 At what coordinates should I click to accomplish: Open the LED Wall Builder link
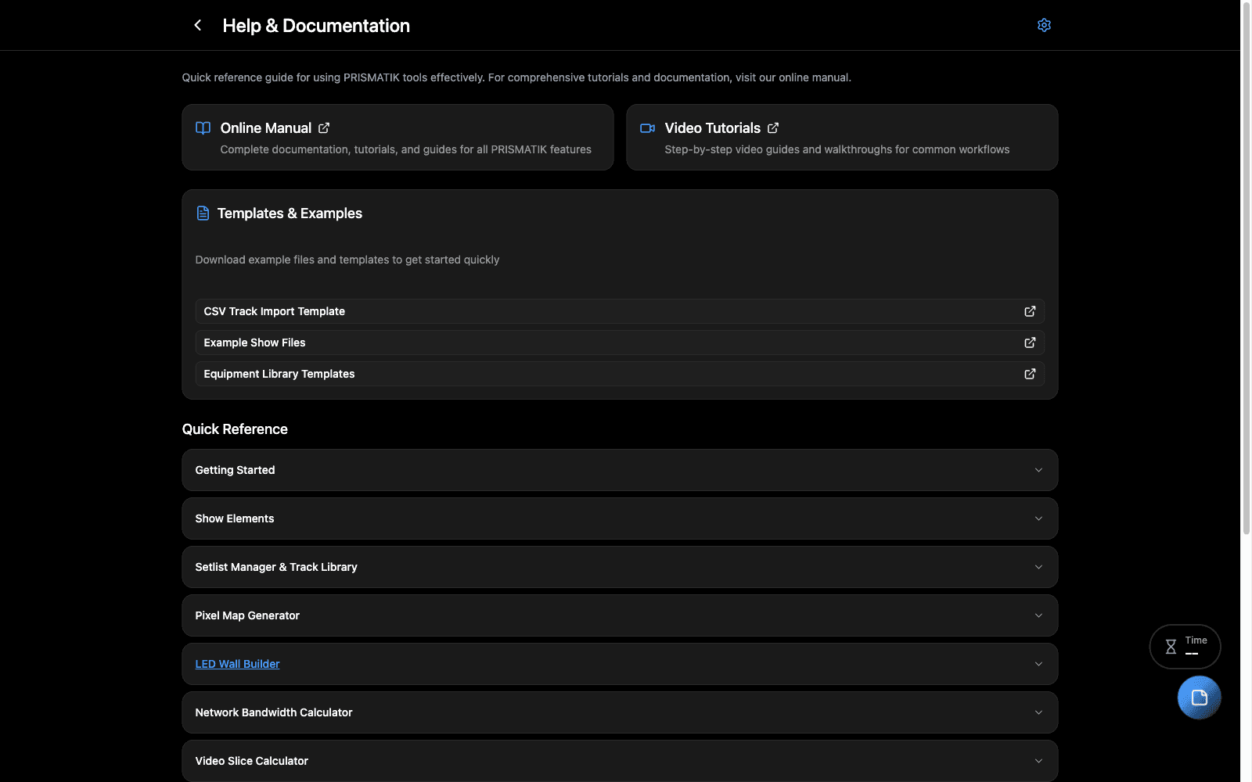click(237, 664)
